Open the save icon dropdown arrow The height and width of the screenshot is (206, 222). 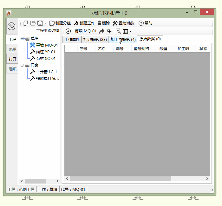click(x=45, y=23)
